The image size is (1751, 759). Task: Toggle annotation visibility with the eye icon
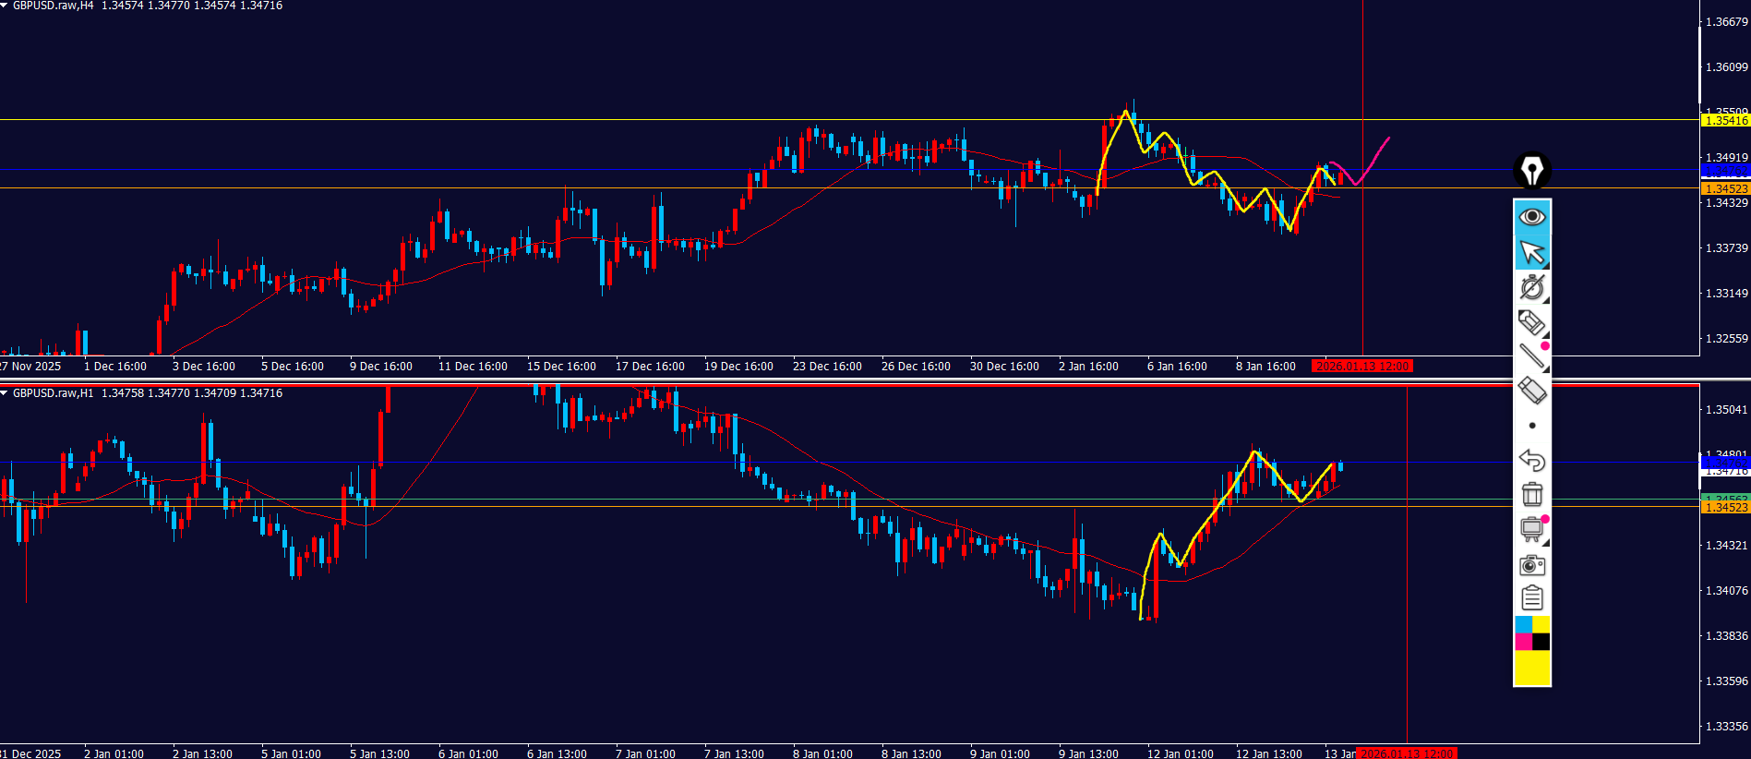(1532, 217)
